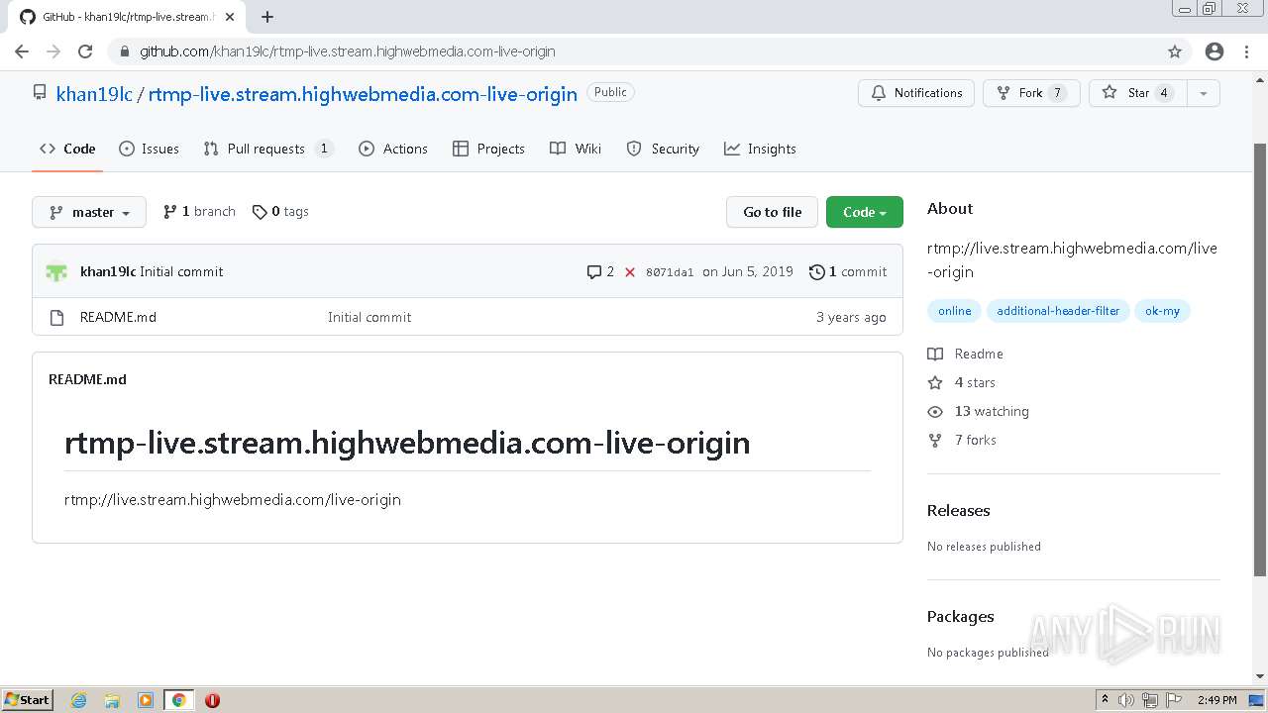Open commit hash 8071da1

pos(670,272)
